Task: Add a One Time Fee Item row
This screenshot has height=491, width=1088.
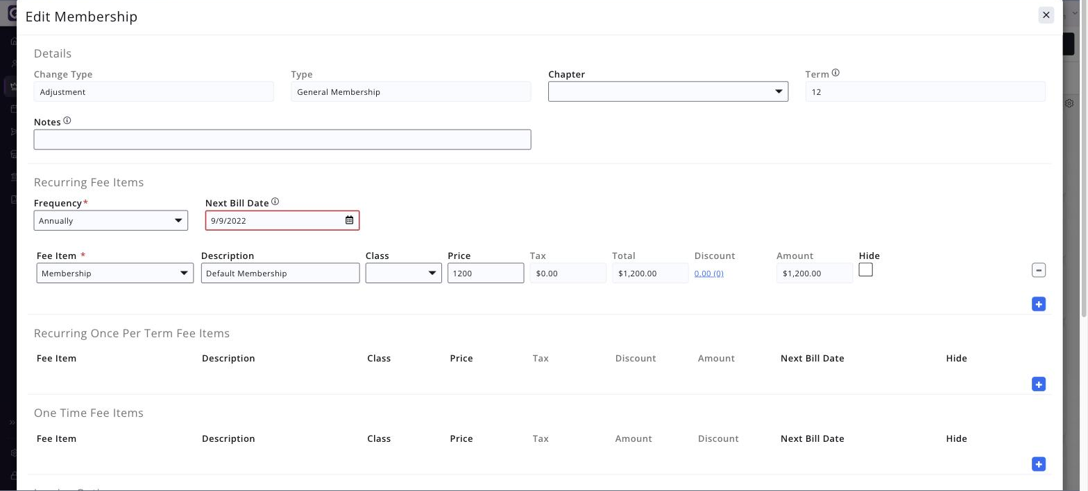Action: pyautogui.click(x=1038, y=464)
